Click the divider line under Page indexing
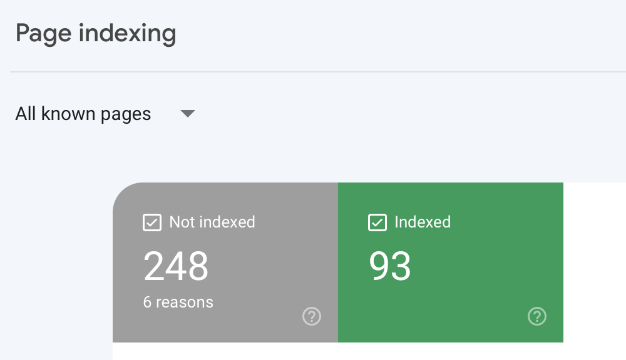626x360 pixels. 318,72
